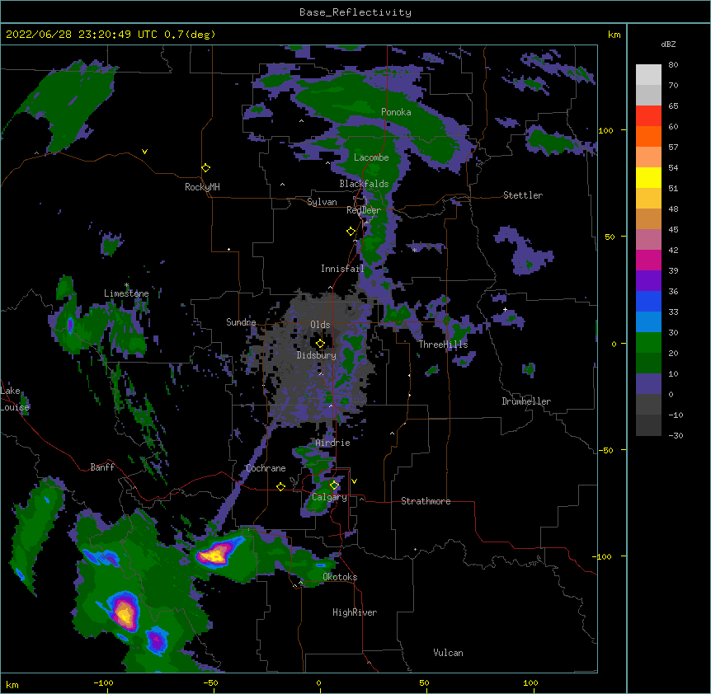The width and height of the screenshot is (711, 694).
Task: Click the dBZ legend heading
Action: pos(668,44)
